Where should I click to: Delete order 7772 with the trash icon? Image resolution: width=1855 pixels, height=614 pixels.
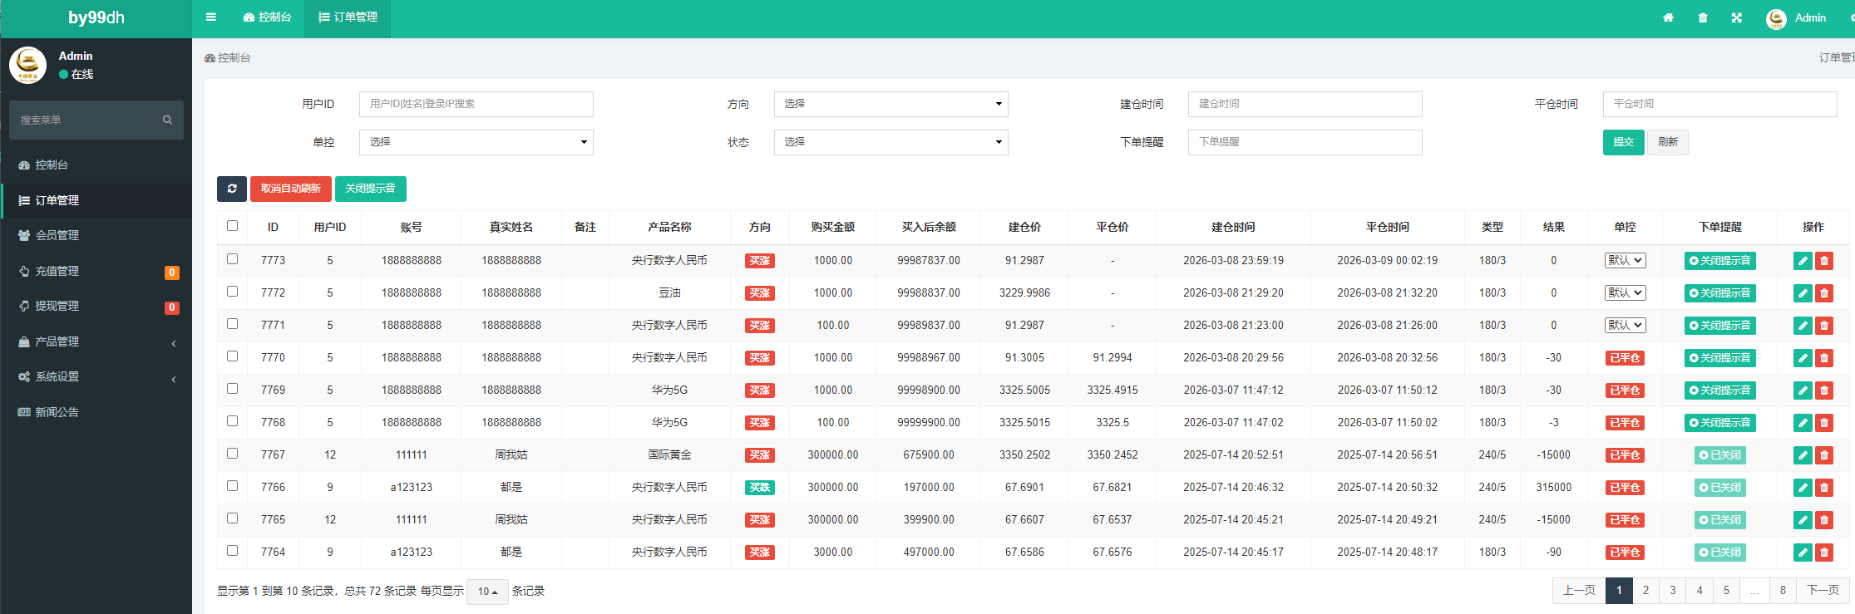click(x=1824, y=293)
